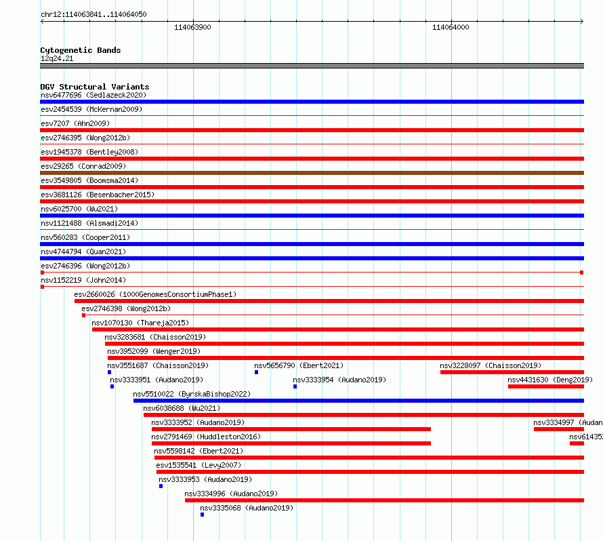This screenshot has width=603, height=541.
Task: Click the blue nsv3333953 marker square
Action: pos(161,486)
